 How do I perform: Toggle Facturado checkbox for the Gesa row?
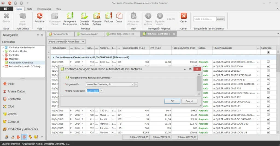[x=268, y=62]
